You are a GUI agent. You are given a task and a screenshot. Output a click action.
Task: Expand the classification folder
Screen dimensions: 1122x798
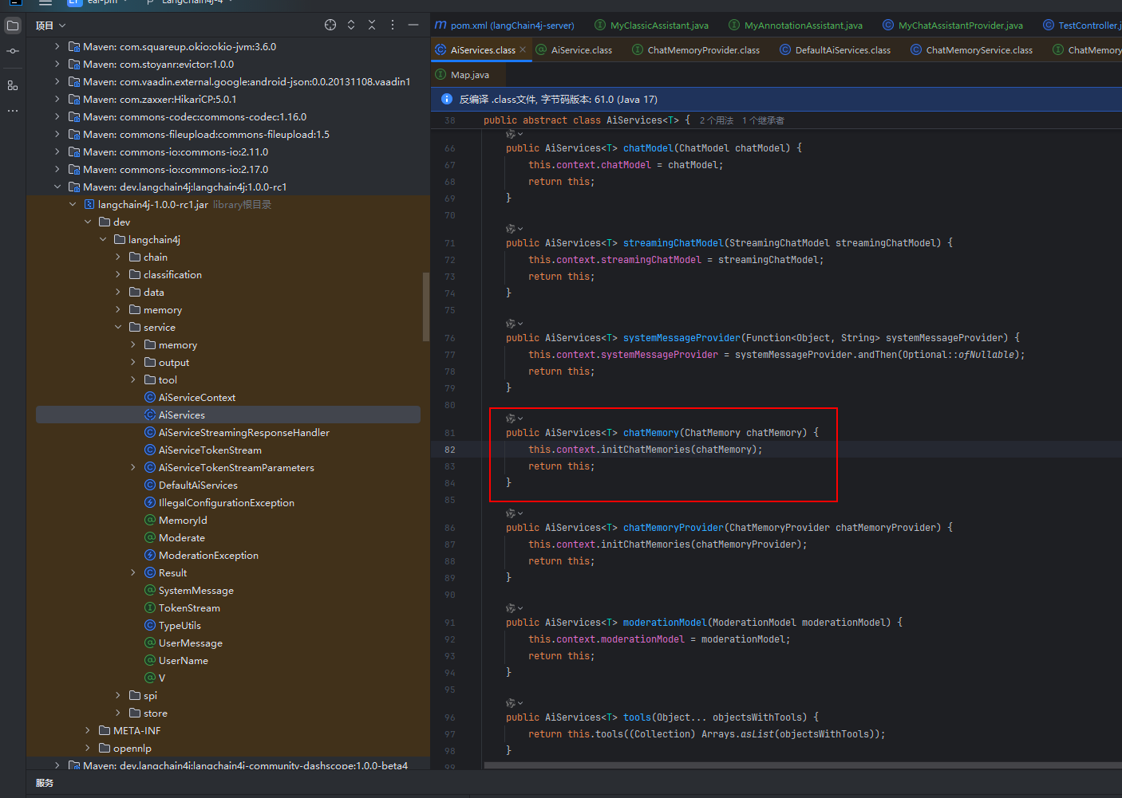coord(117,275)
